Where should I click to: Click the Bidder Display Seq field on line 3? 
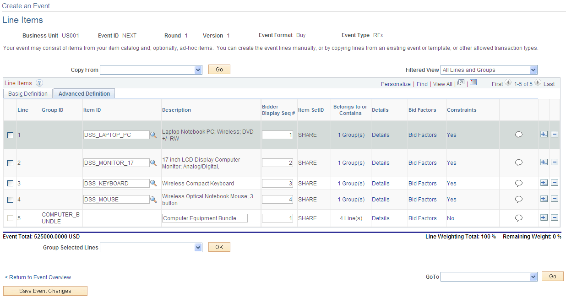pyautogui.click(x=277, y=183)
